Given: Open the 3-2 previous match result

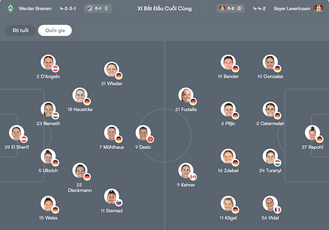Looking at the screenshot, I should (231, 9).
